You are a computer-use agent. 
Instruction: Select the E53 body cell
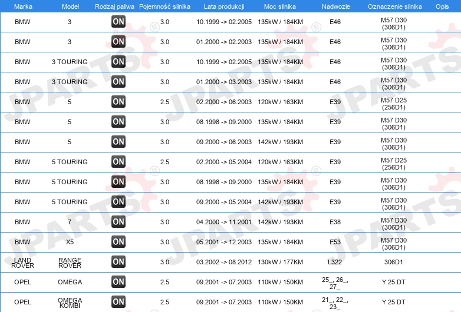click(x=335, y=242)
